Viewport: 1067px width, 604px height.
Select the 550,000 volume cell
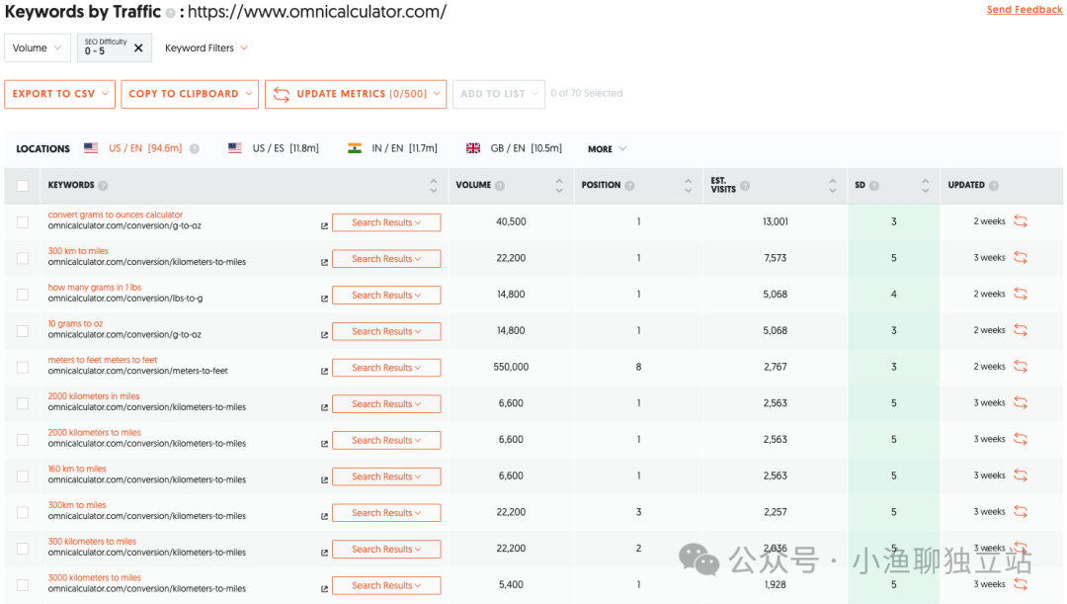point(511,367)
